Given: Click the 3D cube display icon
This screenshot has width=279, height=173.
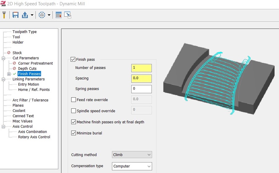Looking at the screenshot, I should point(42,15).
